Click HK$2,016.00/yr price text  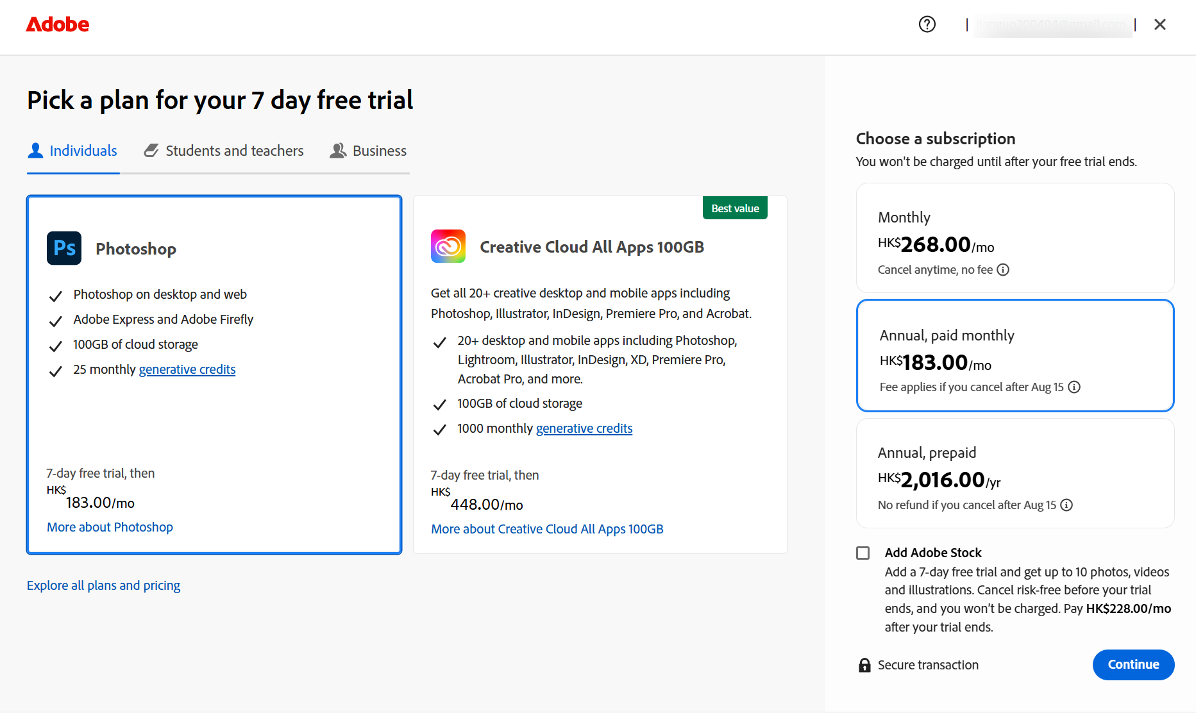(939, 480)
